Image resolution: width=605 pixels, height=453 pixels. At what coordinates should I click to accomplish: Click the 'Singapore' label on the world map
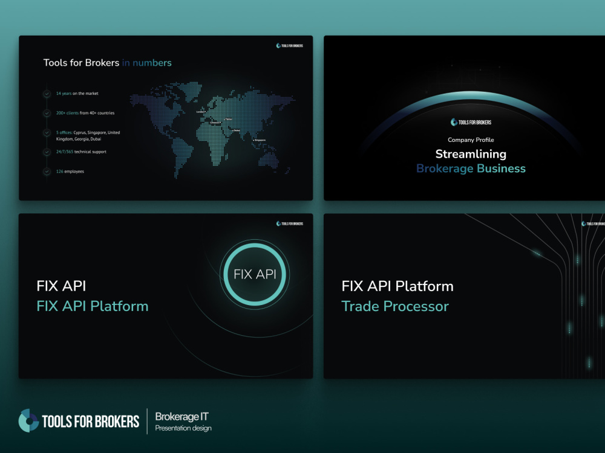pyautogui.click(x=260, y=140)
